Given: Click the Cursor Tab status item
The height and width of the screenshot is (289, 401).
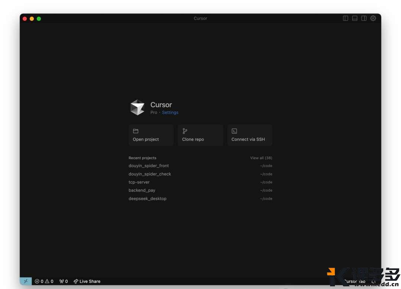Looking at the screenshot, I should pos(355,282).
